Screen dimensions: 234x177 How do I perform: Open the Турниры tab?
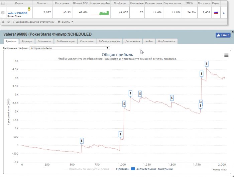click(27, 42)
